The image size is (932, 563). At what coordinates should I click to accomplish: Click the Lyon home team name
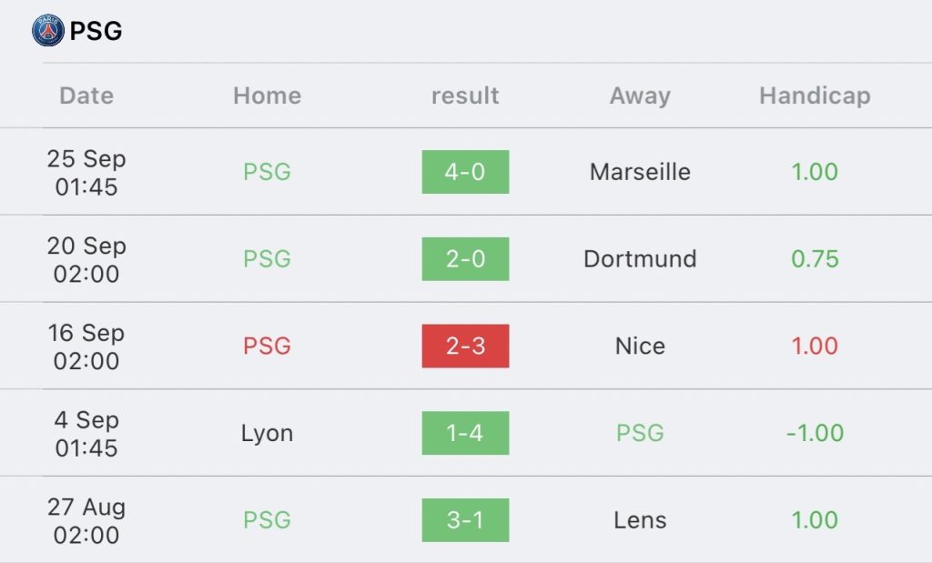(267, 433)
